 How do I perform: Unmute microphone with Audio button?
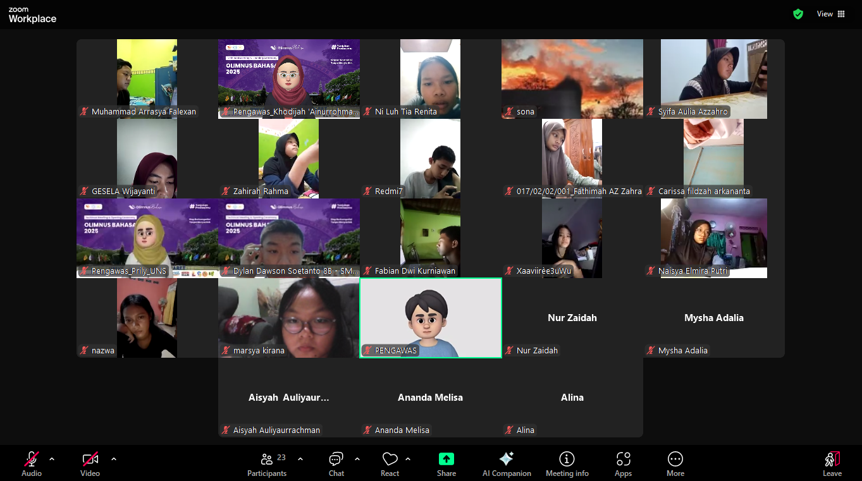(32, 464)
